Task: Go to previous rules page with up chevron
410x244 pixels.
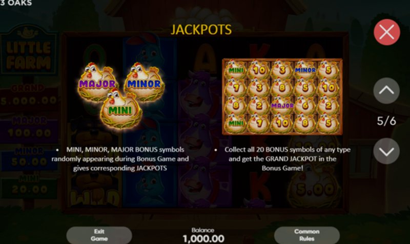Action: (x=386, y=91)
